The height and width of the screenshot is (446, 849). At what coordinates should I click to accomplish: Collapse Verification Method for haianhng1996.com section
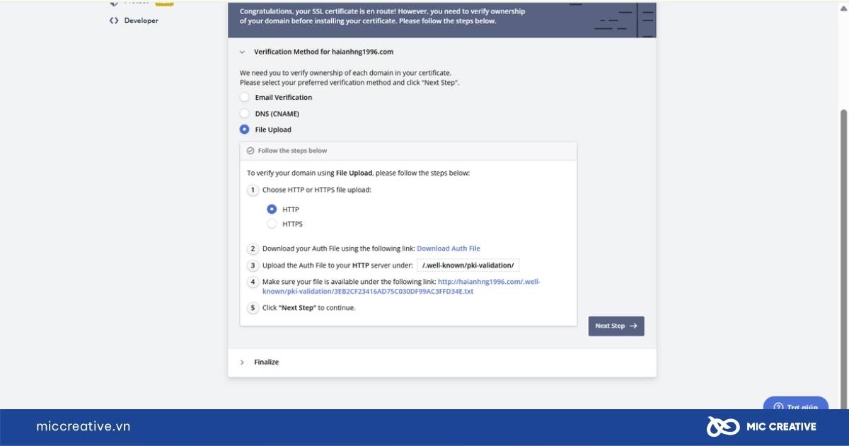point(242,52)
